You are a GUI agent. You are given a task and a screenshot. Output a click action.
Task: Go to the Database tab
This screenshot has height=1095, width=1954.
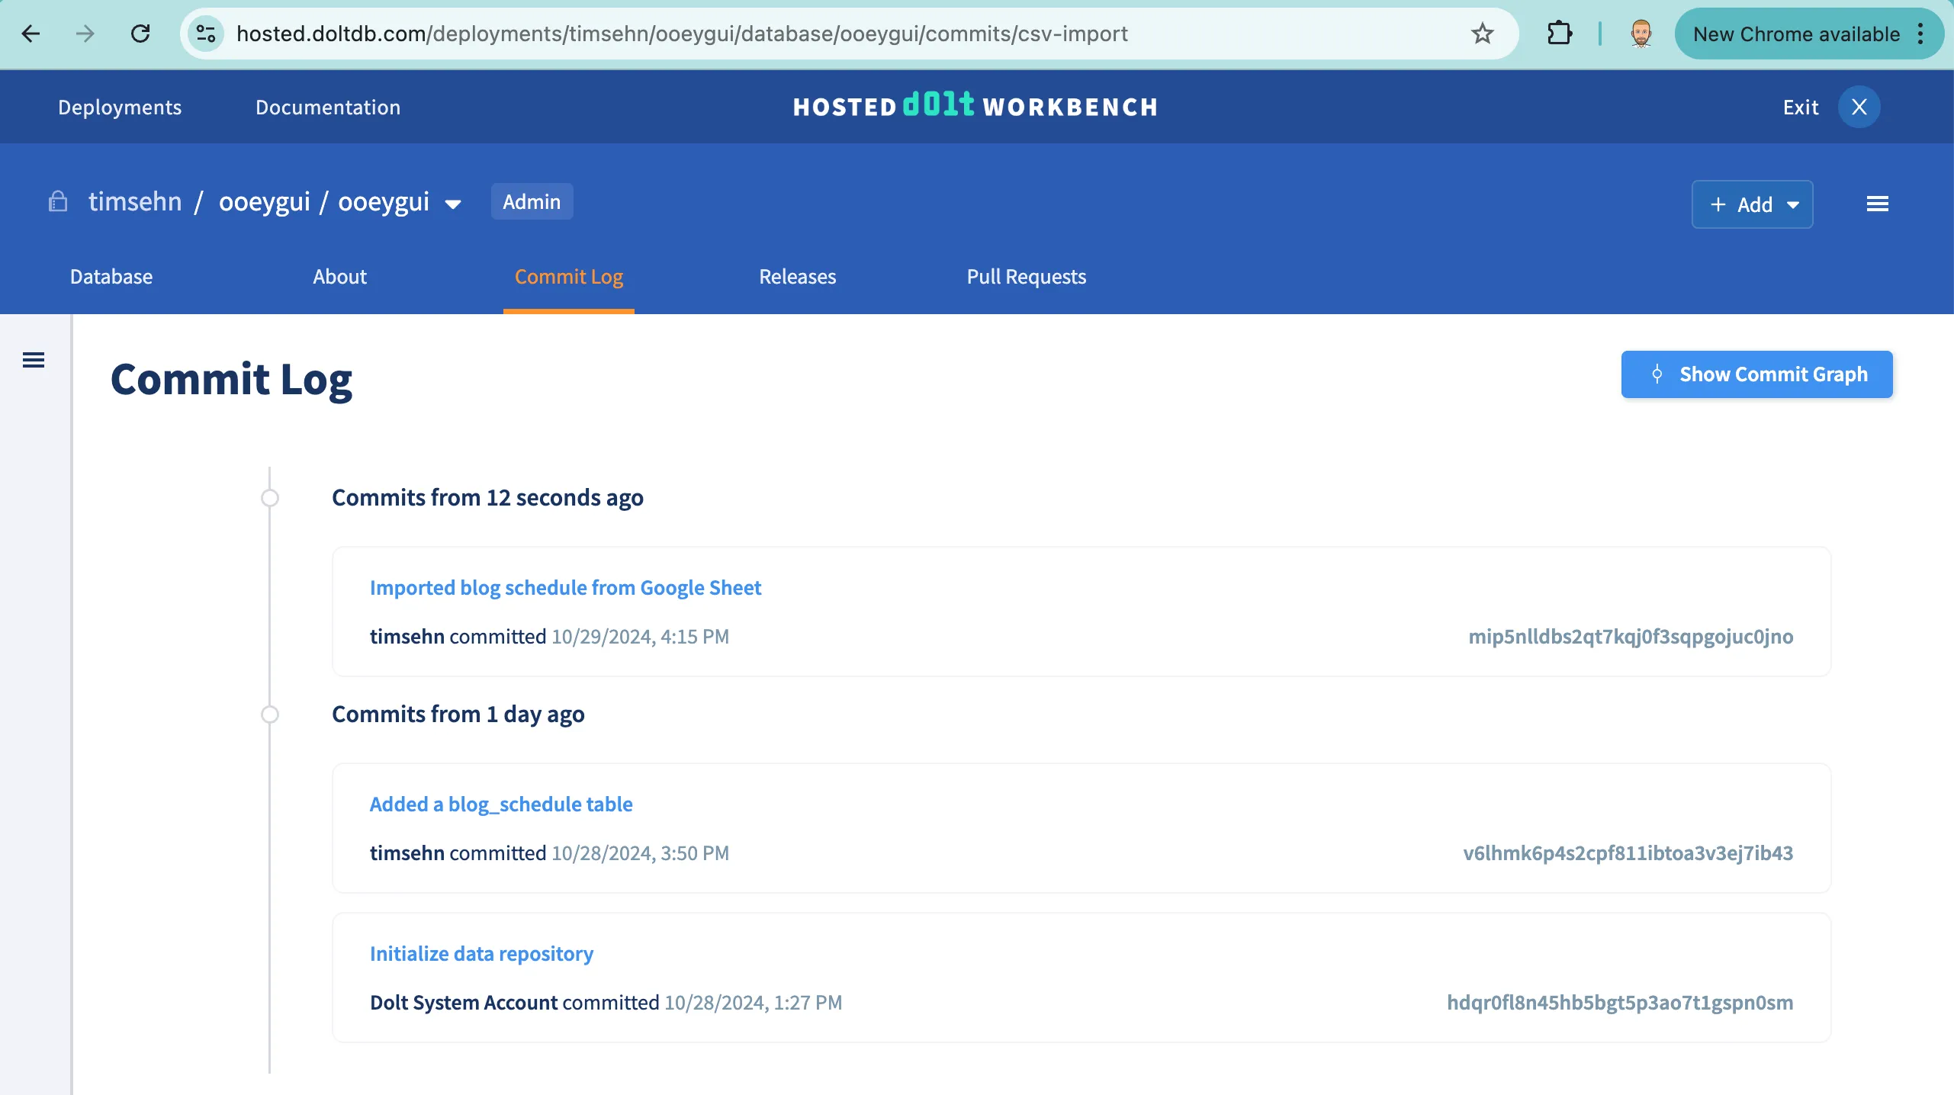(x=111, y=277)
